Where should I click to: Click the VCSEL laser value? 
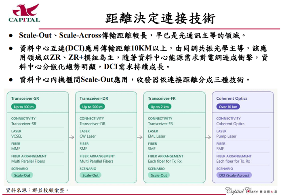coord(17,136)
